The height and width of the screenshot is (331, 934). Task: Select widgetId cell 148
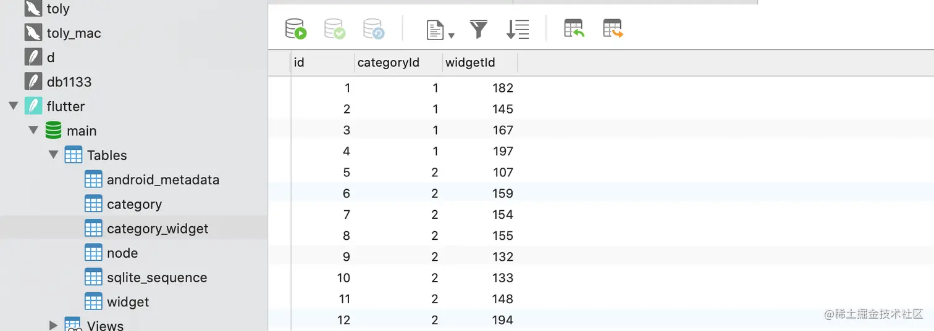[x=503, y=299]
